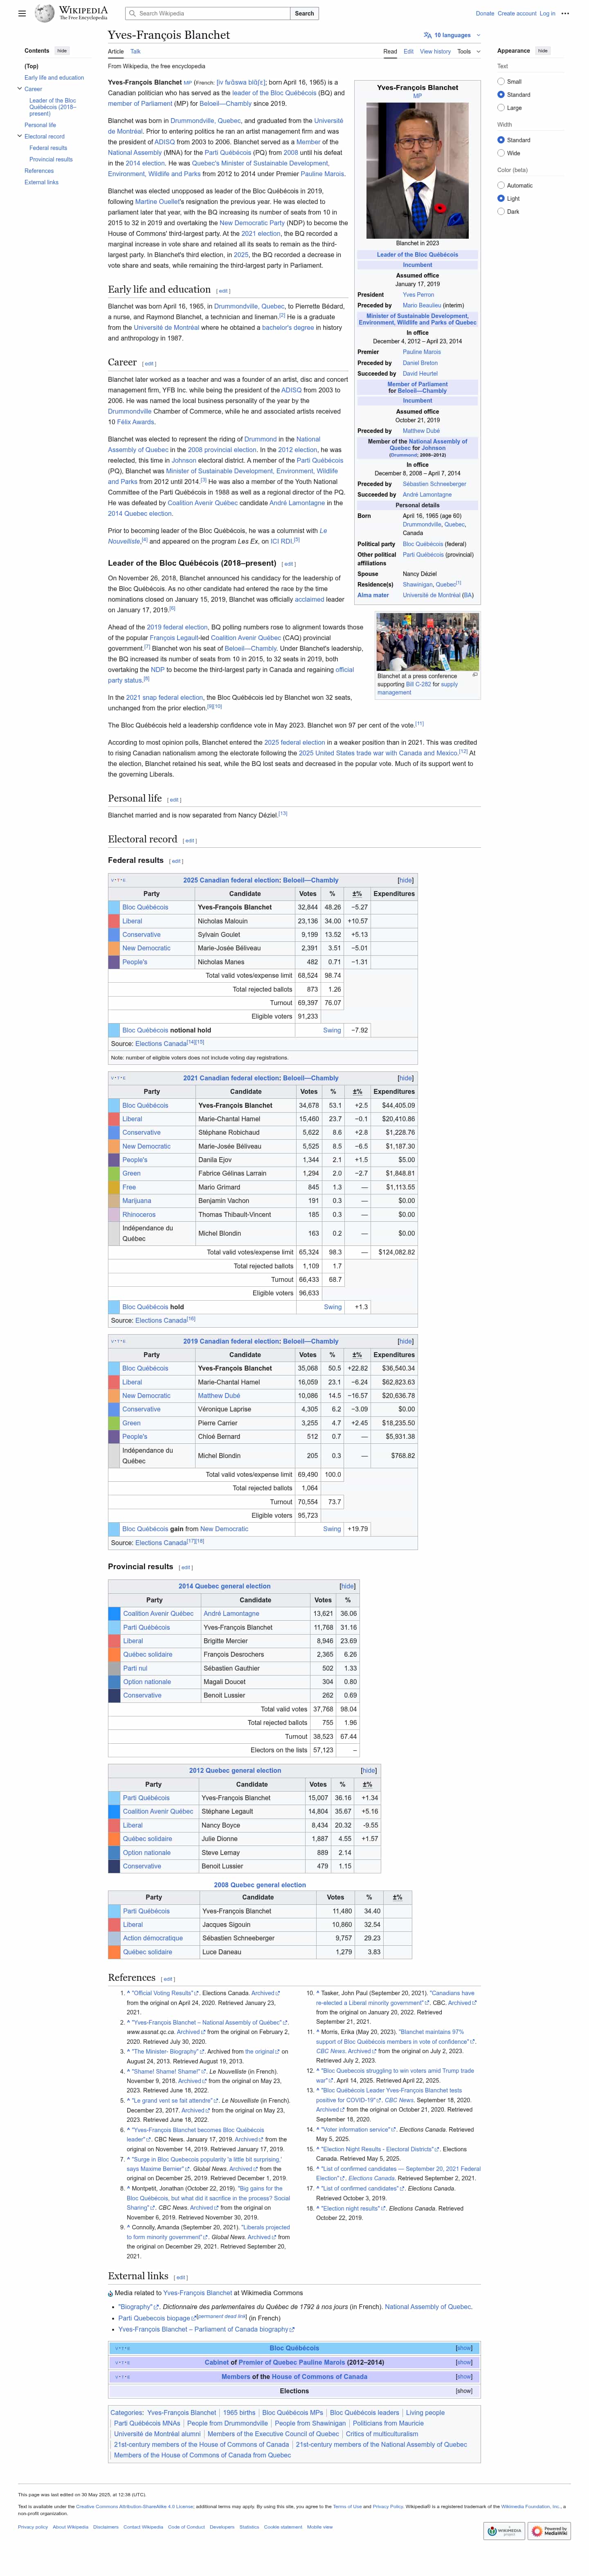Edit the Personal life section
Viewport: 589px width, 2576px height.
174,800
